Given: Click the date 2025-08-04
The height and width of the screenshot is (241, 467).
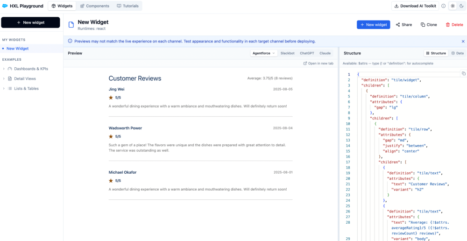Looking at the screenshot, I should pos(283,128).
